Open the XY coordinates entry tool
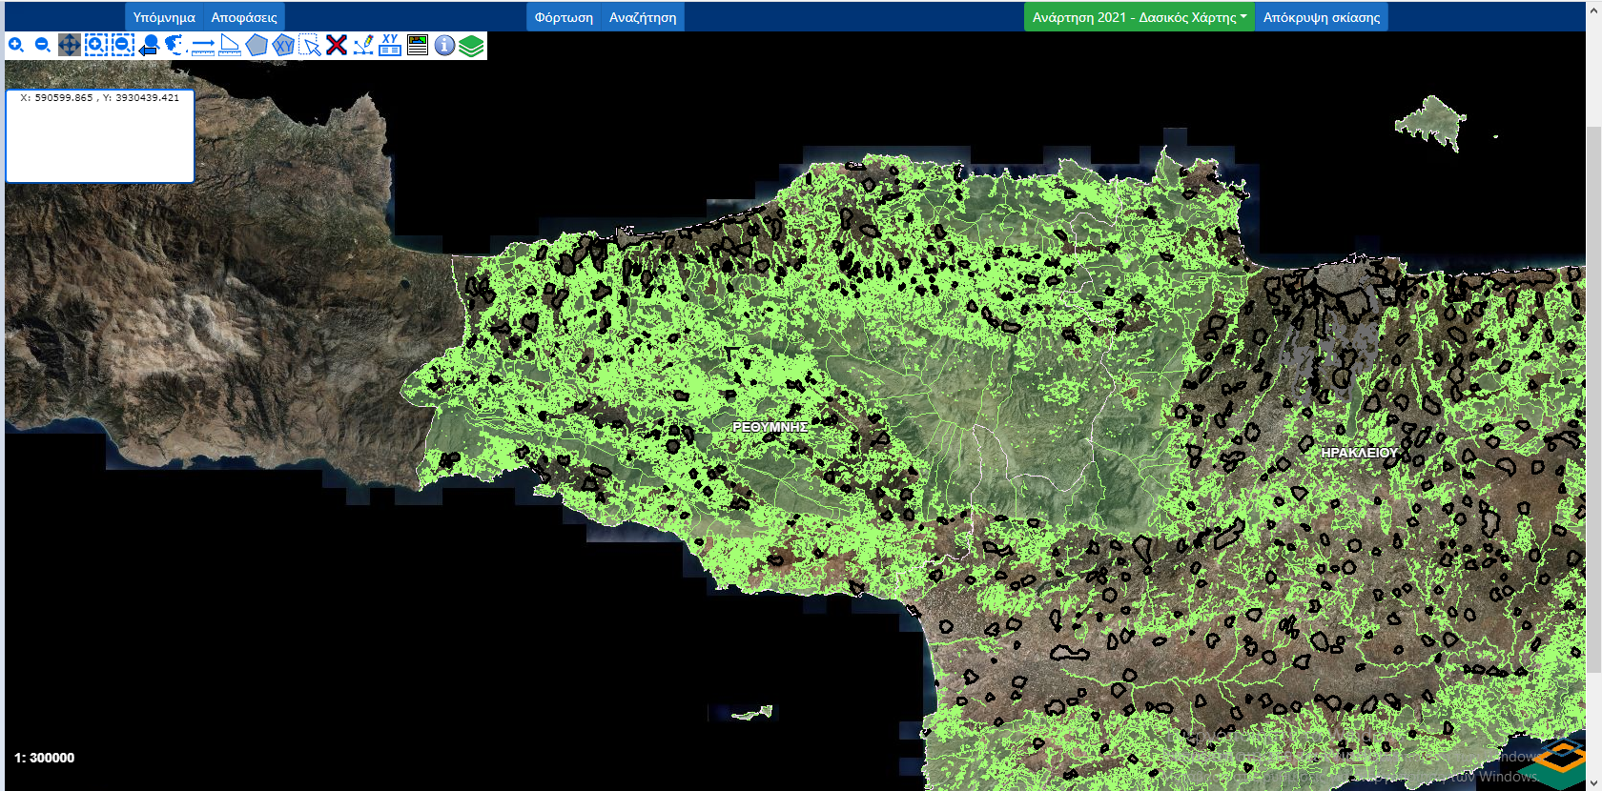1602x791 pixels. click(390, 45)
